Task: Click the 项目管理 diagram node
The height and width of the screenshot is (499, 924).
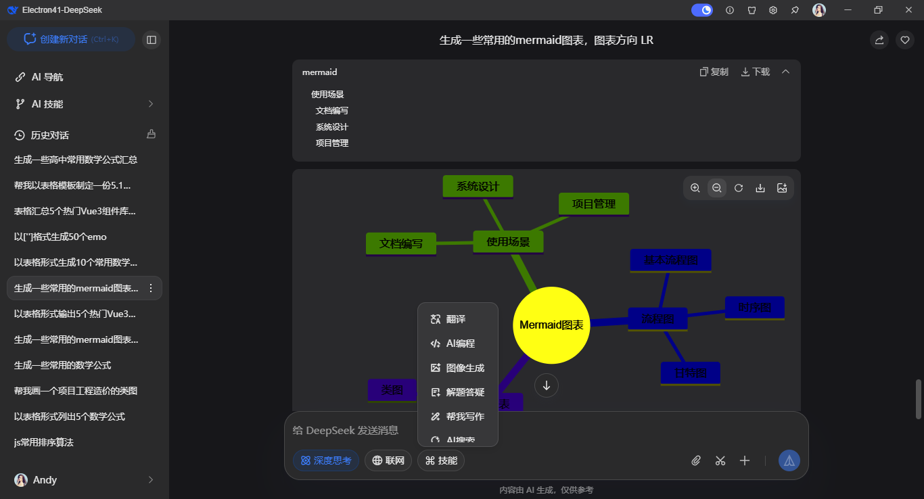Action: click(594, 204)
